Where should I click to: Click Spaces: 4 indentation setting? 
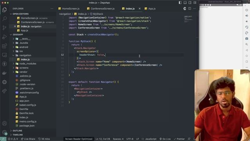coord(118,139)
